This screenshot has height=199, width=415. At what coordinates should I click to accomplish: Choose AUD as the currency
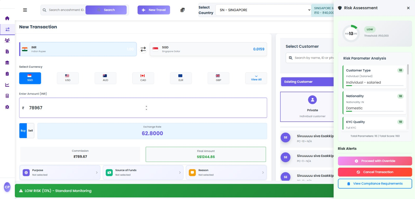click(x=105, y=78)
